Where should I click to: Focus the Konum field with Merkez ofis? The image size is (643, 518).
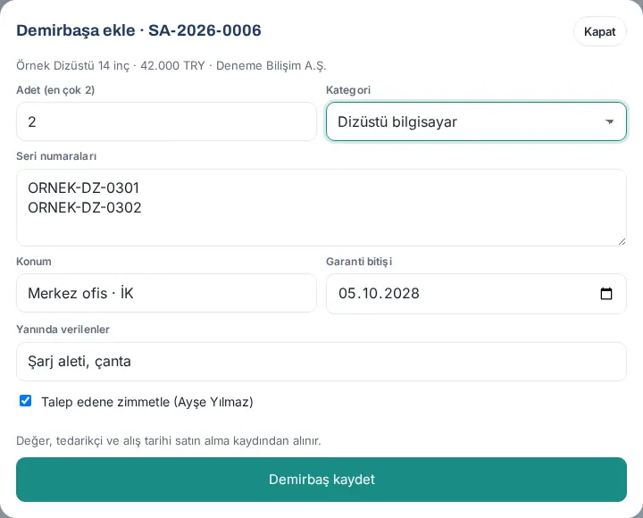click(166, 293)
